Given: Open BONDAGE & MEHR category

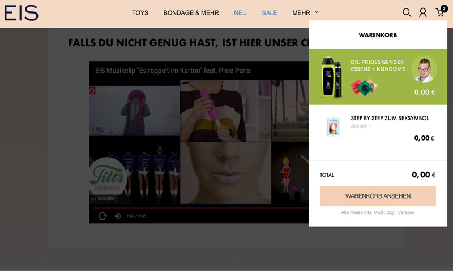Looking at the screenshot, I should coord(191,13).
